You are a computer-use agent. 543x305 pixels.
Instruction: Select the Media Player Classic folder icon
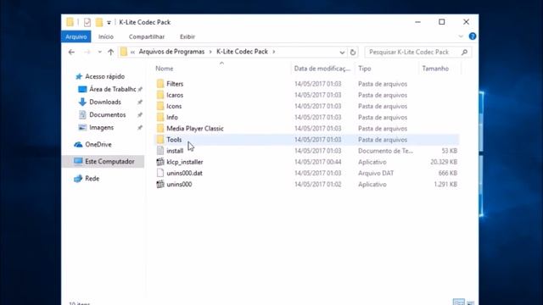click(160, 128)
